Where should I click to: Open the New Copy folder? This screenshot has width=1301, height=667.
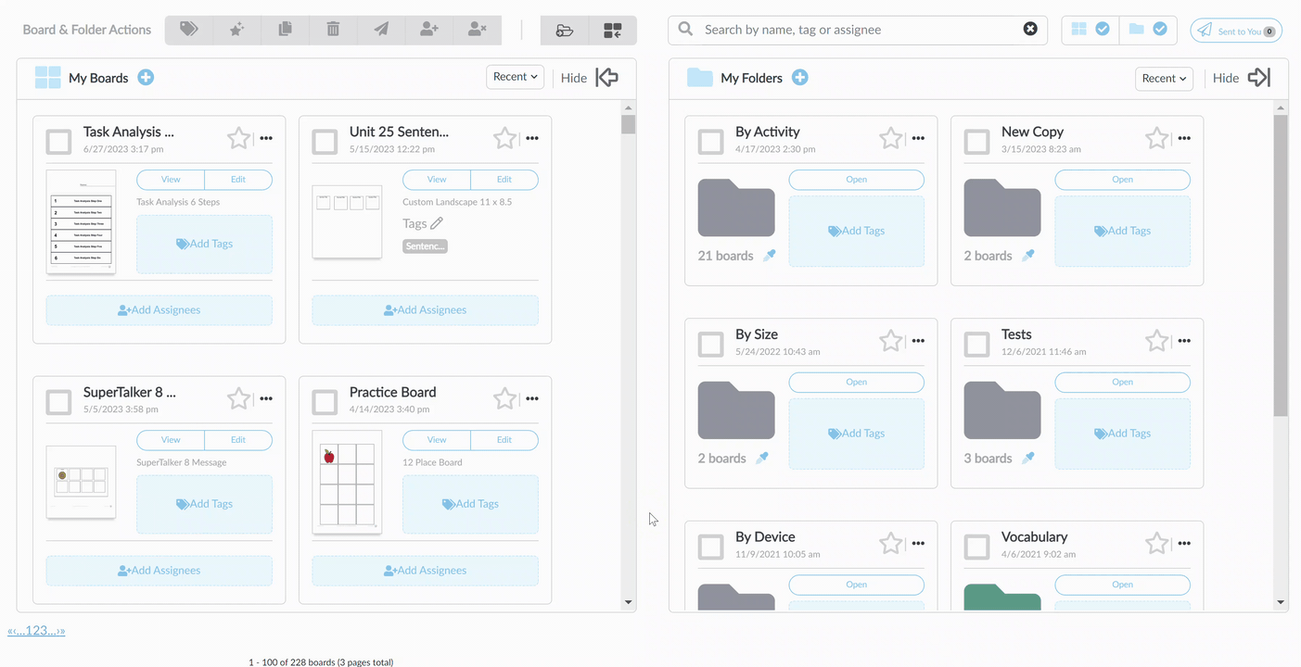1123,180
